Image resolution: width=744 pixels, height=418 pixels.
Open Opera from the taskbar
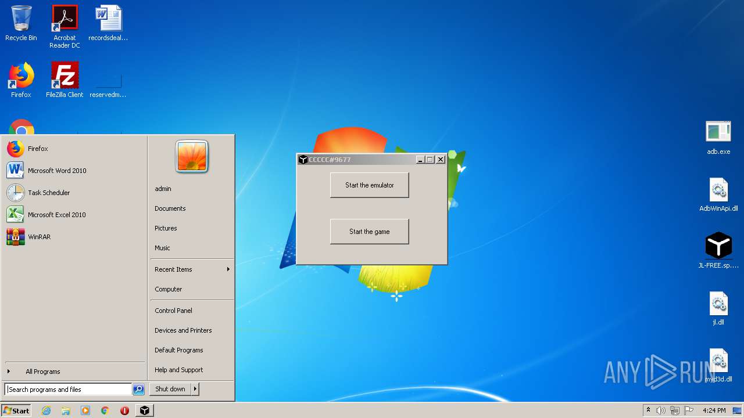(124, 410)
